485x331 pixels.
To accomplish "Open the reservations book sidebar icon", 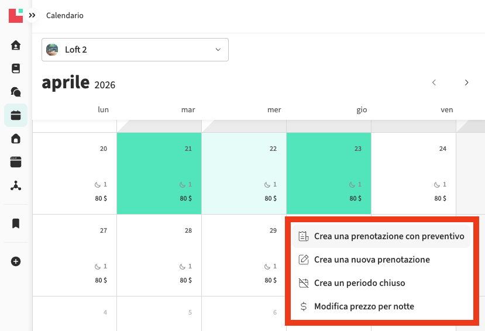I will 16,68.
